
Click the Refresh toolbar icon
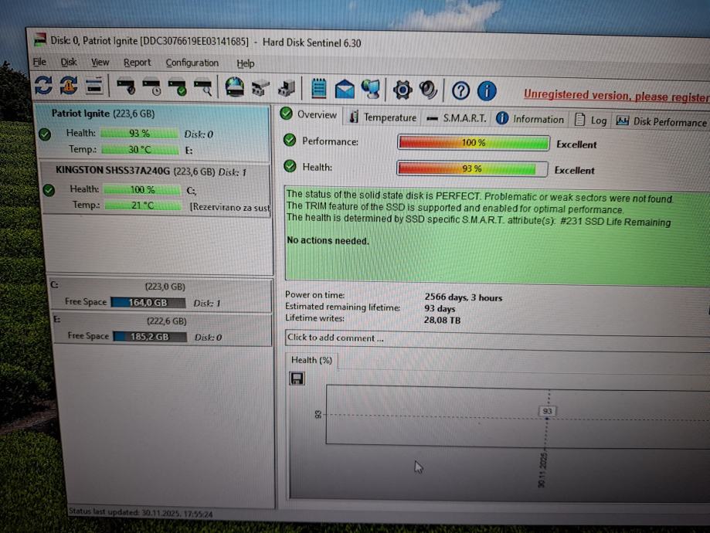click(43, 85)
